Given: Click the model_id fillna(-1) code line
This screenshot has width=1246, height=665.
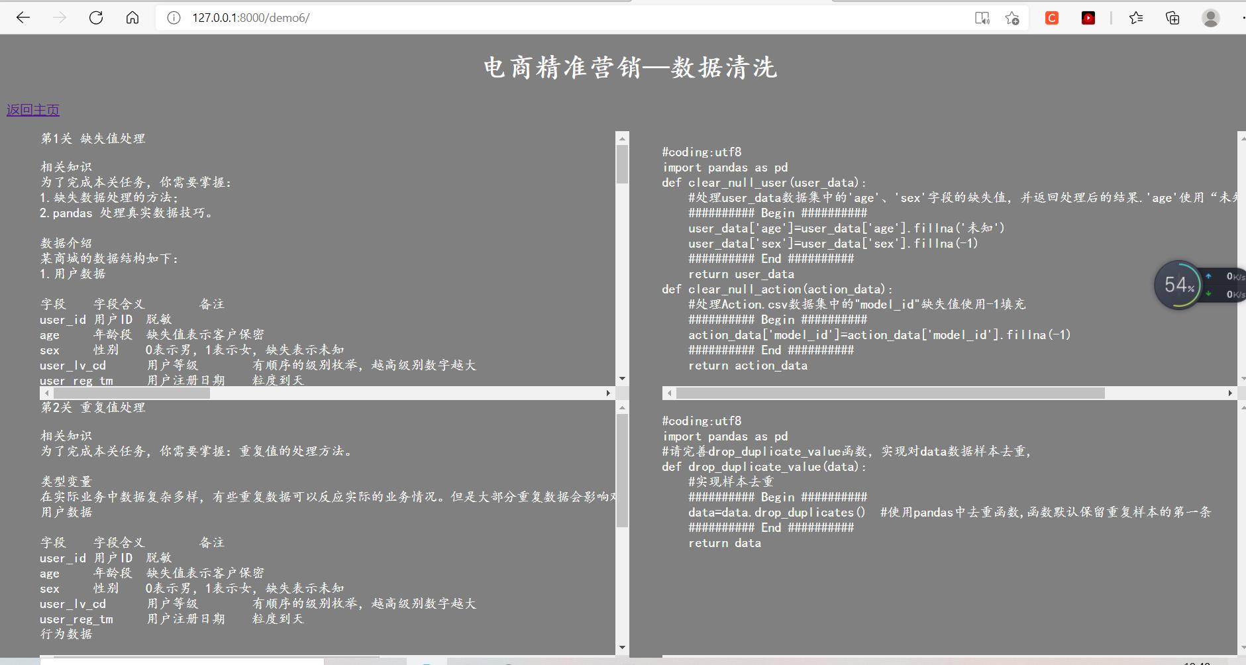Looking at the screenshot, I should tap(880, 335).
